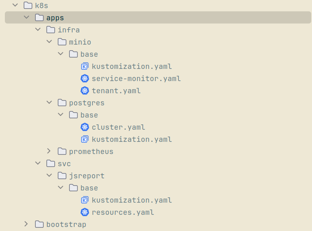Collapse the k8s root folder
Screen dimensions: 312x231
[15, 6]
